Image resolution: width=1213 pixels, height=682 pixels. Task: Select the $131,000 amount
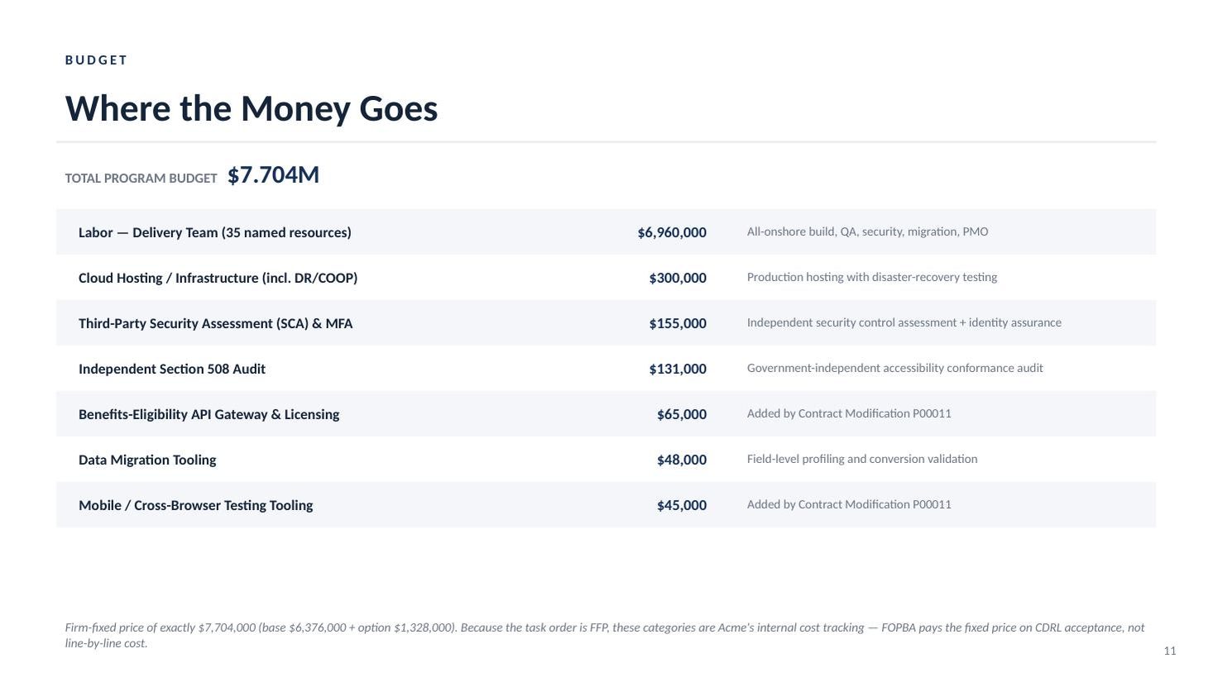point(678,370)
